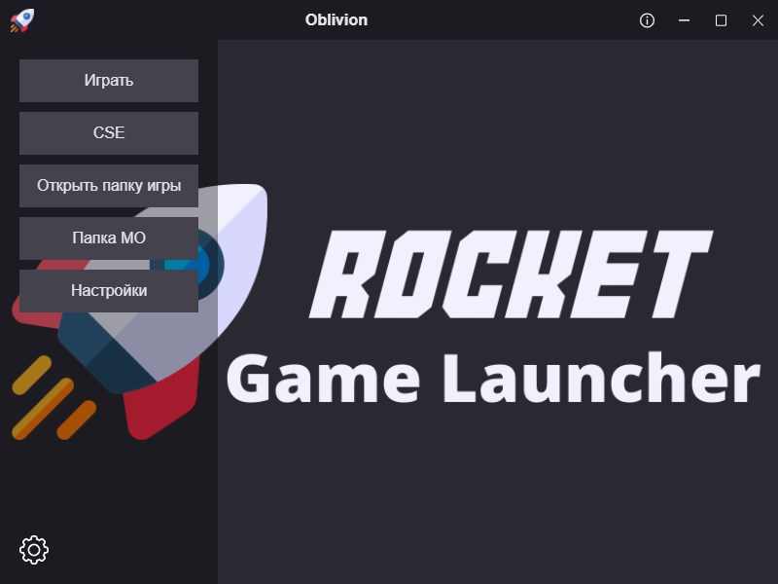
Task: Open the Папка МО button
Action: coord(109,238)
